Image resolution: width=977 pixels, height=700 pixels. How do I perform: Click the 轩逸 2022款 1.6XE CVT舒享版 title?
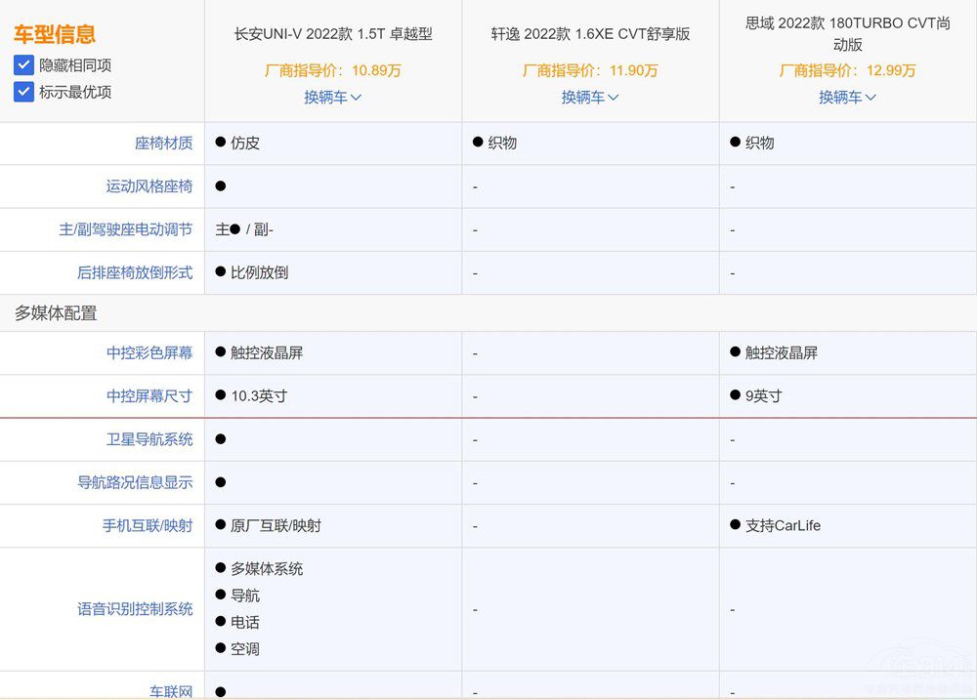point(590,34)
